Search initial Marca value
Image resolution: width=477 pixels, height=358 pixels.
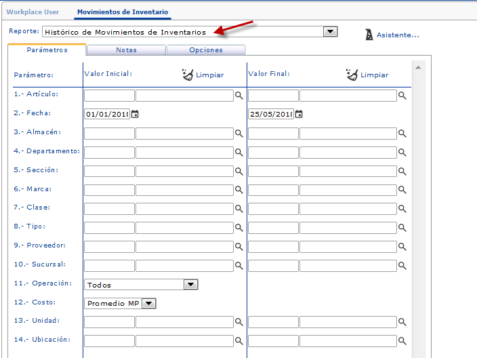click(x=239, y=190)
